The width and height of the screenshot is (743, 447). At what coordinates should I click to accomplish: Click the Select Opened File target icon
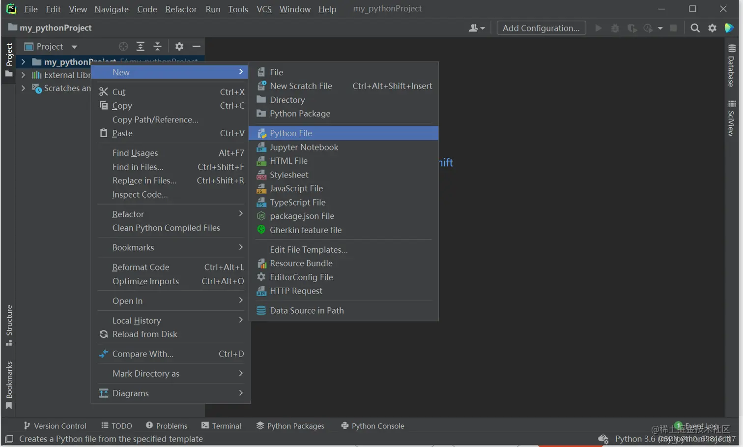(x=123, y=46)
